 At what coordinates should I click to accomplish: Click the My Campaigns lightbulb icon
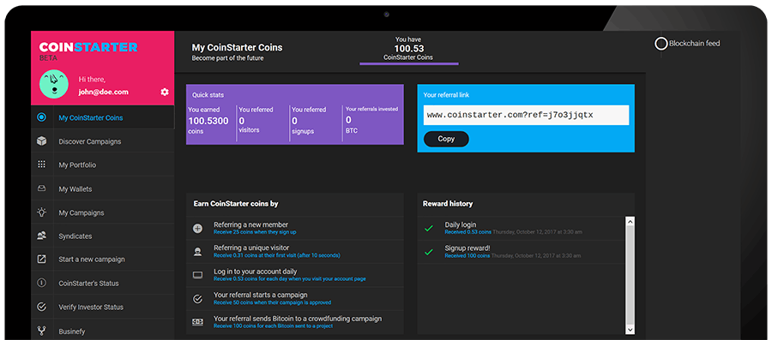[x=41, y=212]
